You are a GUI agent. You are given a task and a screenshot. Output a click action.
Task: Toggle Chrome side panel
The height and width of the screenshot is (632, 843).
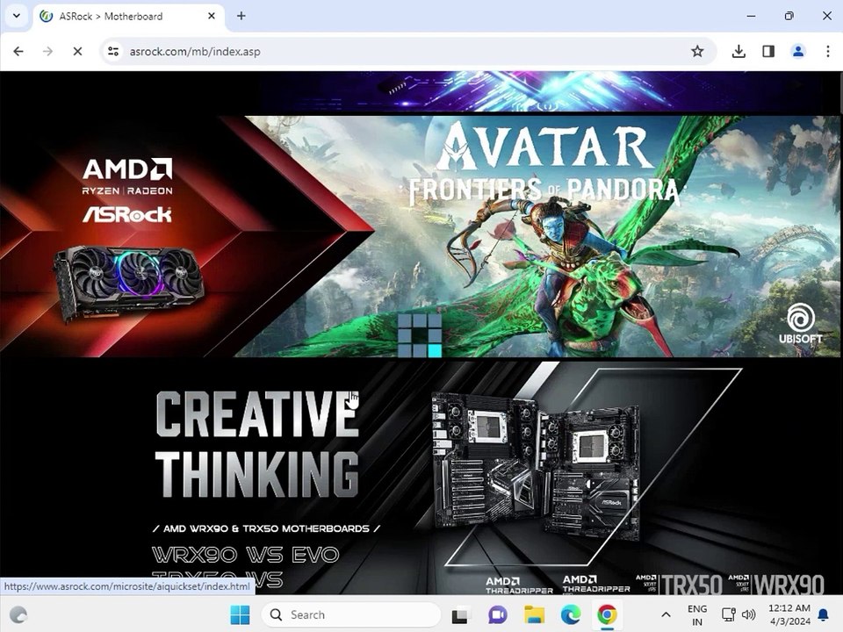coord(768,52)
